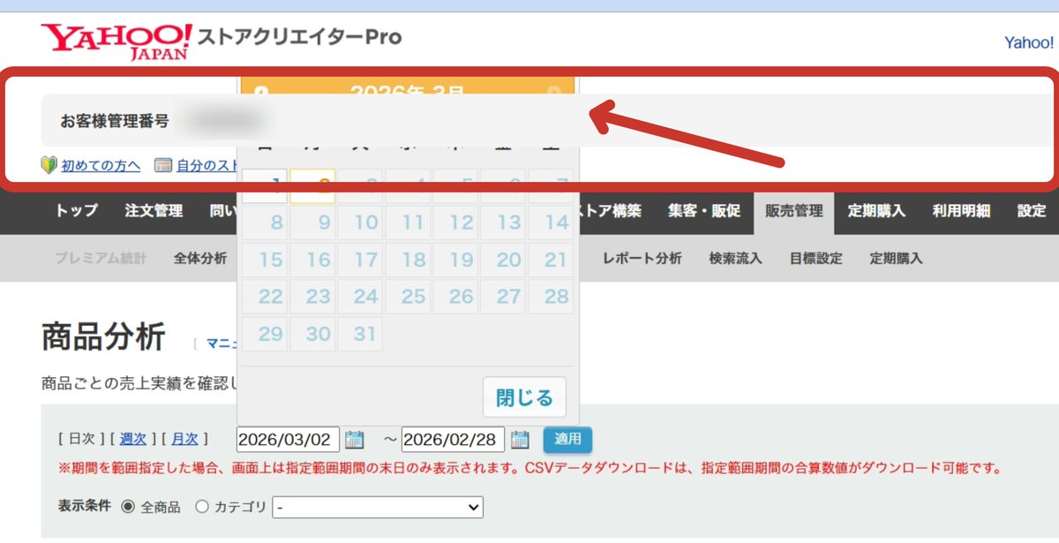Pick day 20 in calendar
This screenshot has height=543, width=1059.
503,260
